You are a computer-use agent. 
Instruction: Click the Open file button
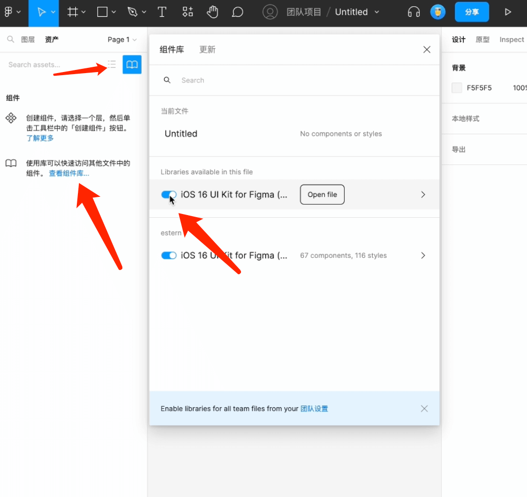coord(322,194)
